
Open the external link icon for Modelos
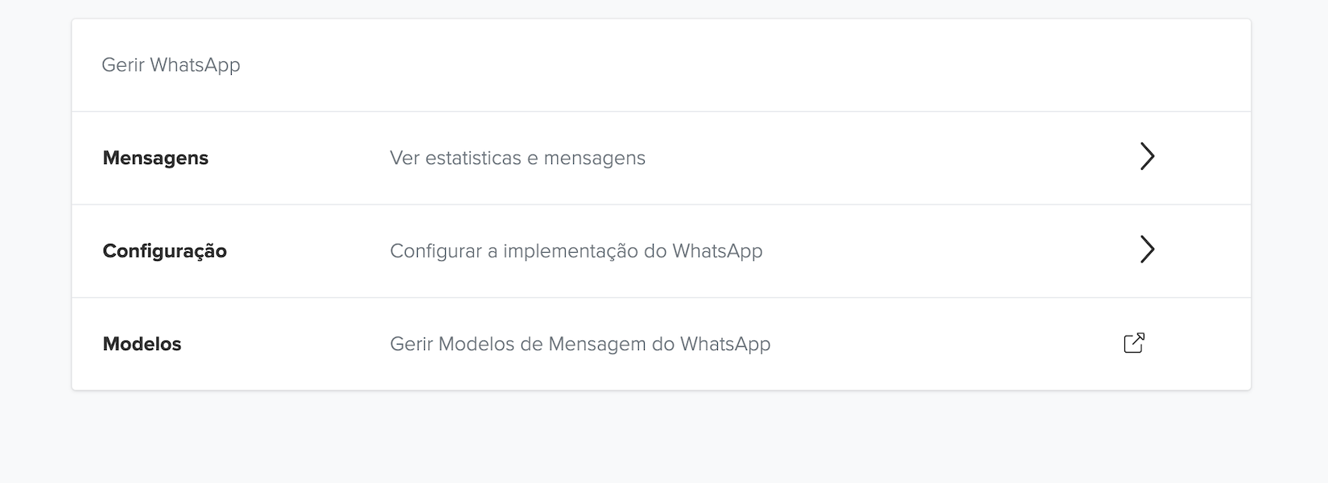[x=1133, y=343]
